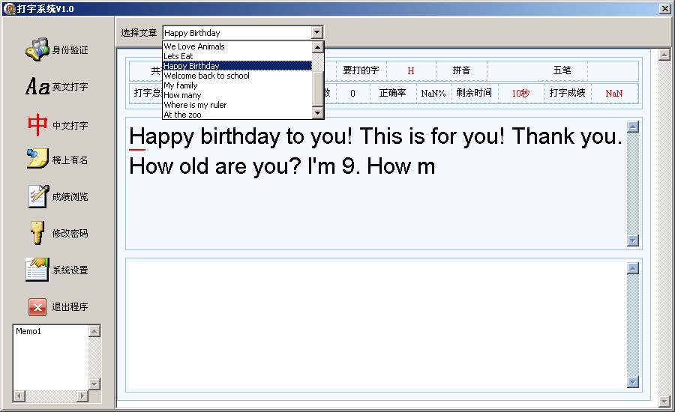The width and height of the screenshot is (675, 412).
Task: Open 英文打字 English typing mode
Action: pyautogui.click(x=37, y=87)
